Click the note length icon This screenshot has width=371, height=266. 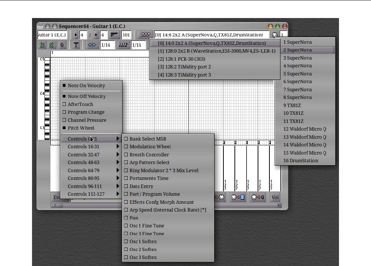pyautogui.click(x=123, y=45)
